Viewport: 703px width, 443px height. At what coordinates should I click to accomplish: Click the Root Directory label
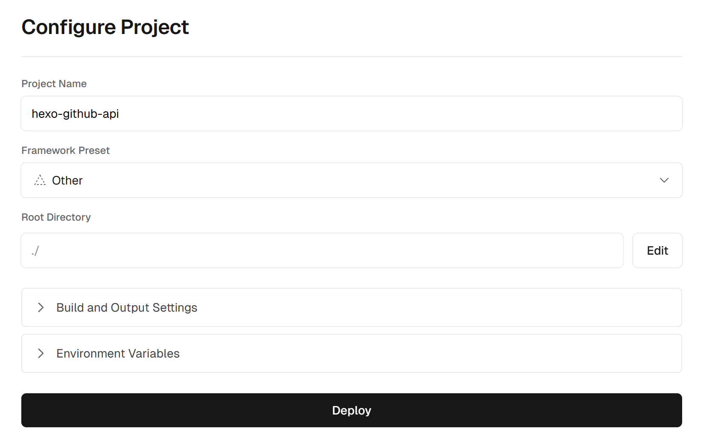(x=56, y=217)
